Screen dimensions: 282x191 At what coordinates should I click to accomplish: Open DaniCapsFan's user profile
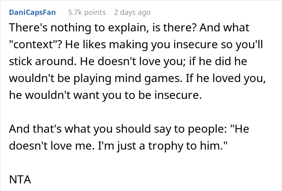point(32,12)
